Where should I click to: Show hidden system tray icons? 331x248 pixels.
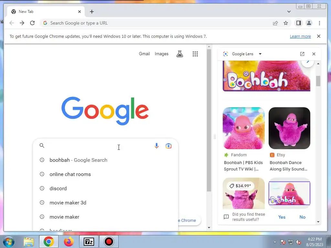pos(275,242)
